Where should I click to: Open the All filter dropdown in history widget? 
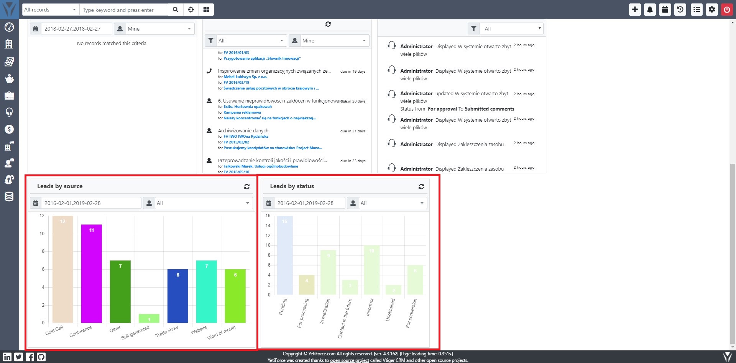[x=512, y=29]
